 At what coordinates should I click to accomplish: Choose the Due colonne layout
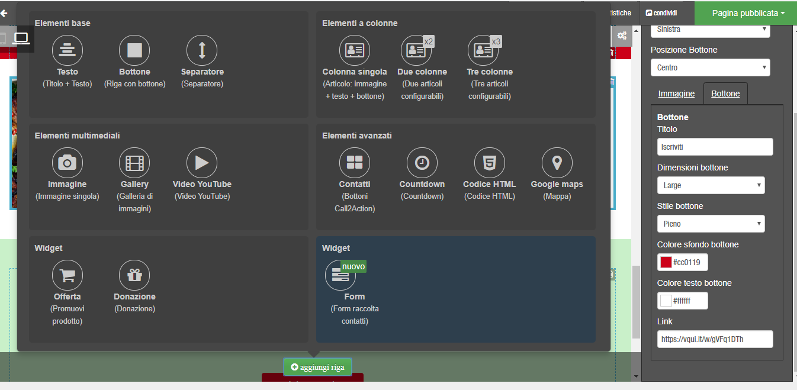[422, 51]
